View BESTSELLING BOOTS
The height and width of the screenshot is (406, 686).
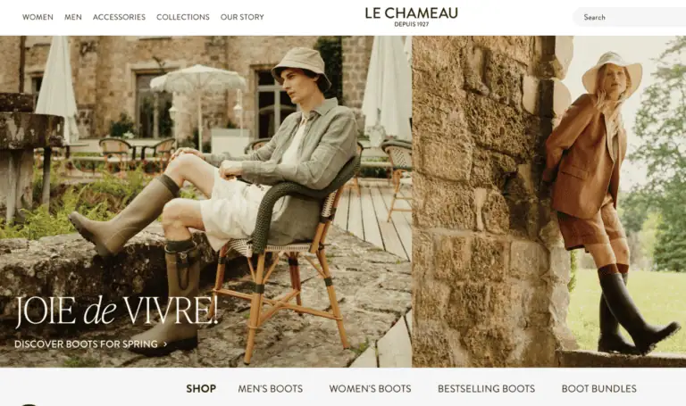(x=487, y=388)
